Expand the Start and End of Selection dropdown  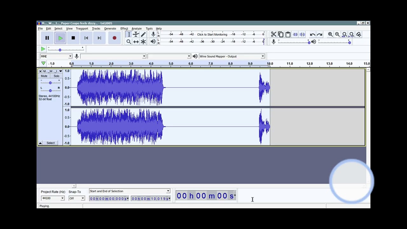[129, 191]
